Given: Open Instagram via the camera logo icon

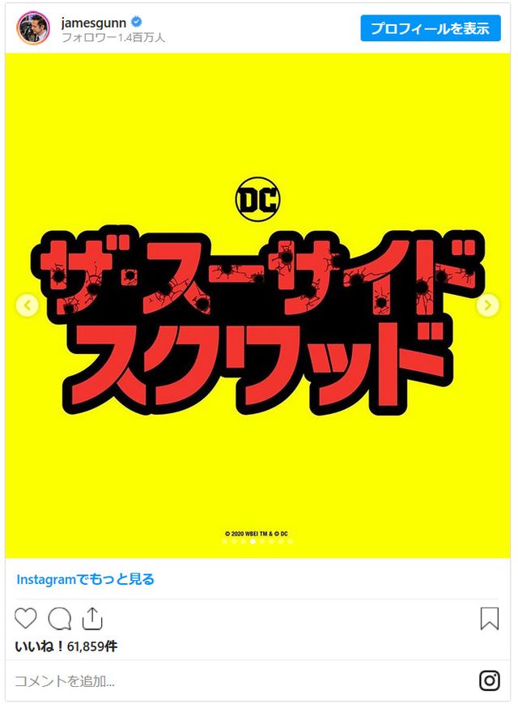Looking at the screenshot, I should click(x=489, y=680).
